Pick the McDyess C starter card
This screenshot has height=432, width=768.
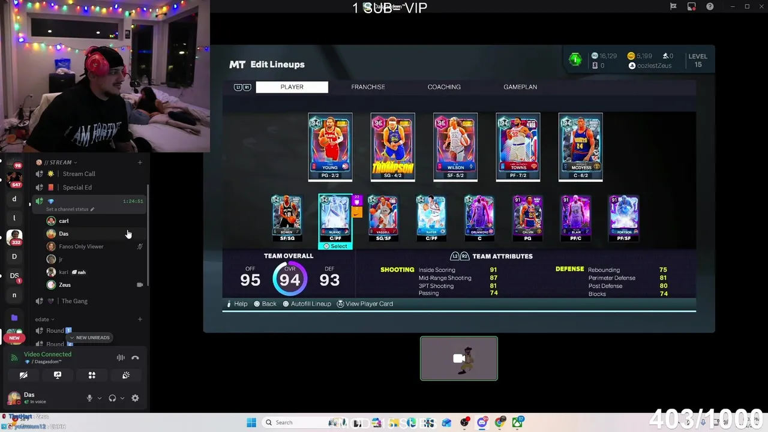tap(580, 146)
